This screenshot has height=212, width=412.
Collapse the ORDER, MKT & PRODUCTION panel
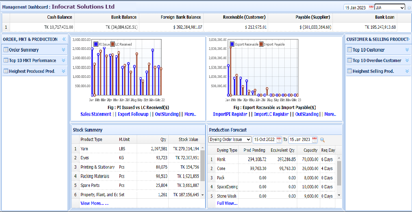coord(64,39)
